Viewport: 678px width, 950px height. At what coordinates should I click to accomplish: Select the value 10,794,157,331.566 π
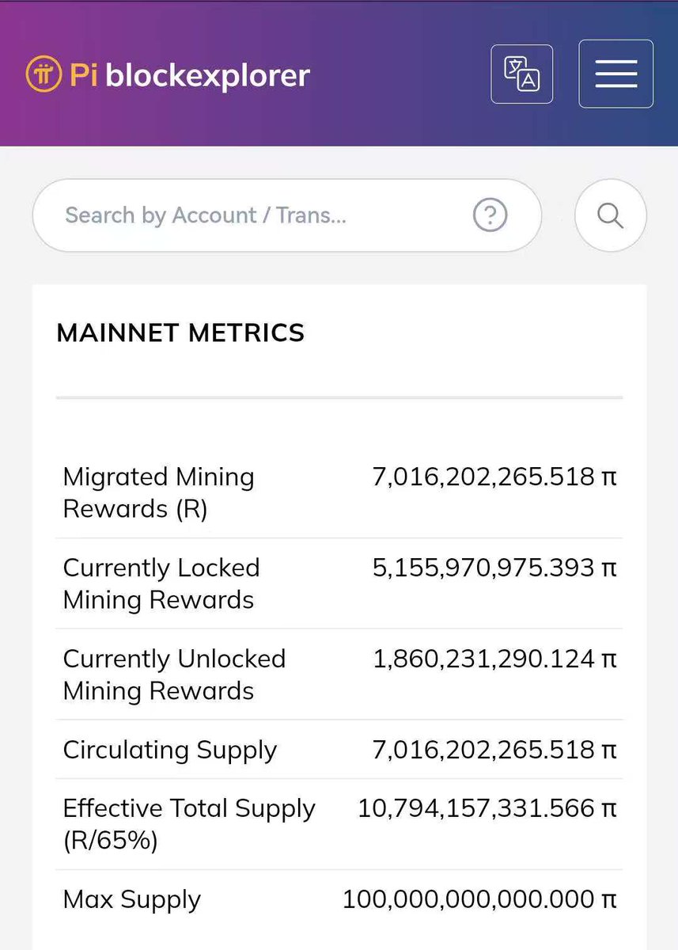[x=487, y=808]
